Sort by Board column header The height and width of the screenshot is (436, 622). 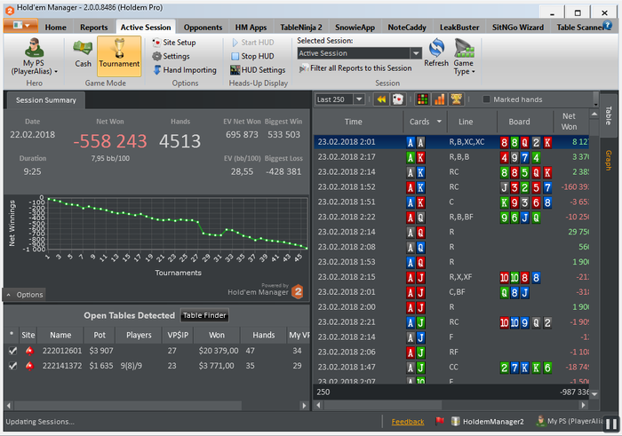[525, 122]
